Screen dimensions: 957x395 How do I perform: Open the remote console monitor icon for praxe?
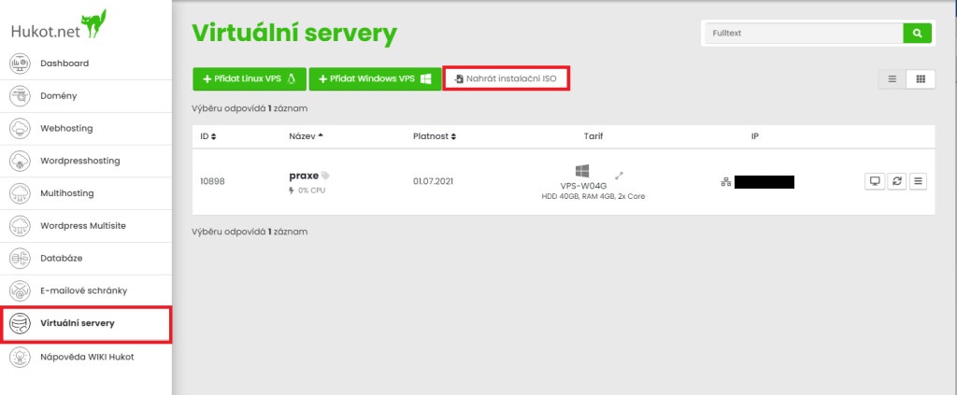coord(875,181)
